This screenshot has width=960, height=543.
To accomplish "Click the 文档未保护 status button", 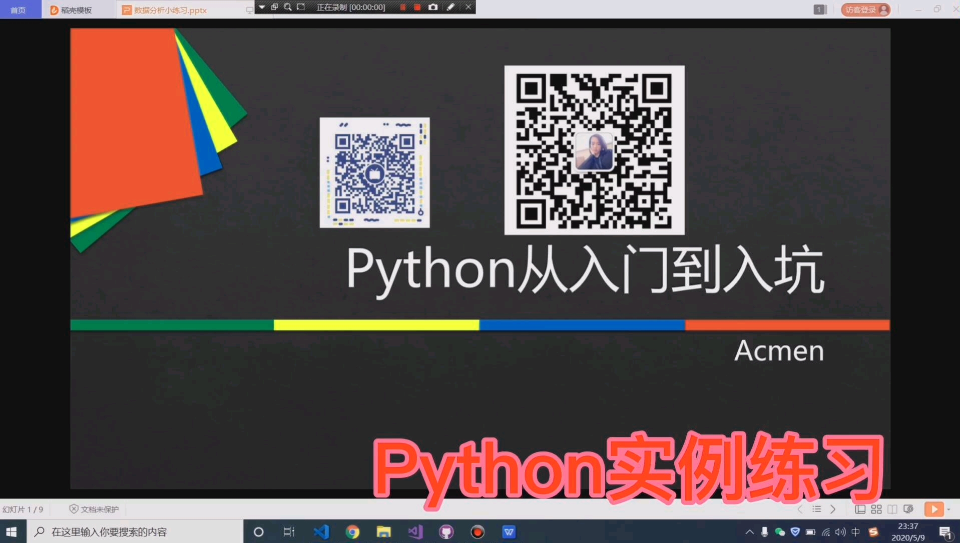I will point(94,508).
